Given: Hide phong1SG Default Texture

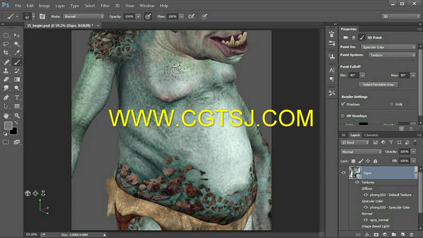Looking at the screenshot, I should [x=366, y=195].
